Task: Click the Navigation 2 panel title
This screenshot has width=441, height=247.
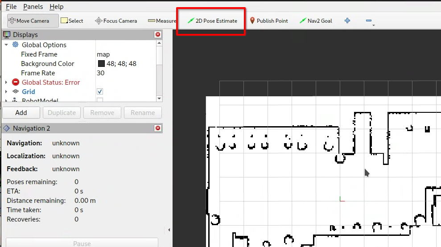Action: point(32,128)
